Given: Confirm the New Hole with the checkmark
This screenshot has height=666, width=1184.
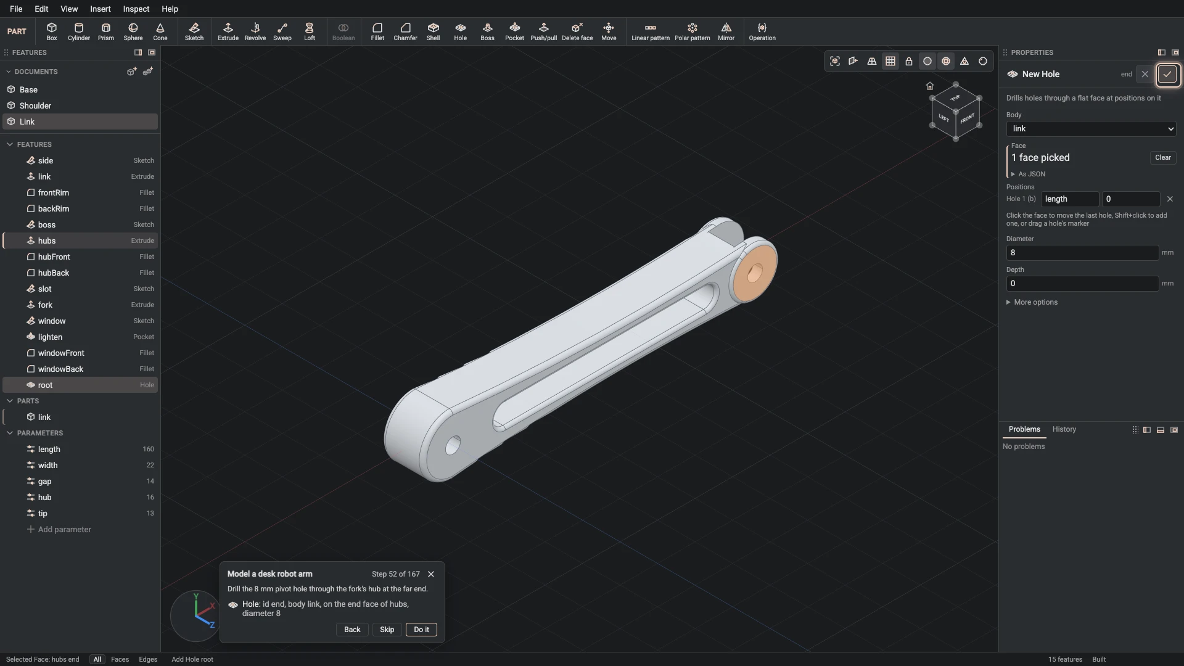Looking at the screenshot, I should (1167, 74).
